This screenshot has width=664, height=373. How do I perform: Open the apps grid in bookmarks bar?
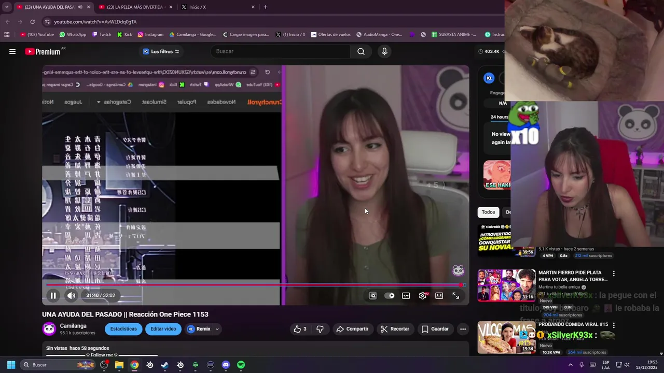(x=7, y=35)
